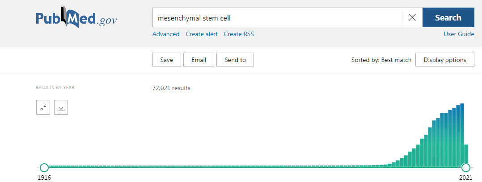The height and width of the screenshot is (182, 482).
Task: Open the PubMed.gov logo homepage
Action: coord(76,17)
